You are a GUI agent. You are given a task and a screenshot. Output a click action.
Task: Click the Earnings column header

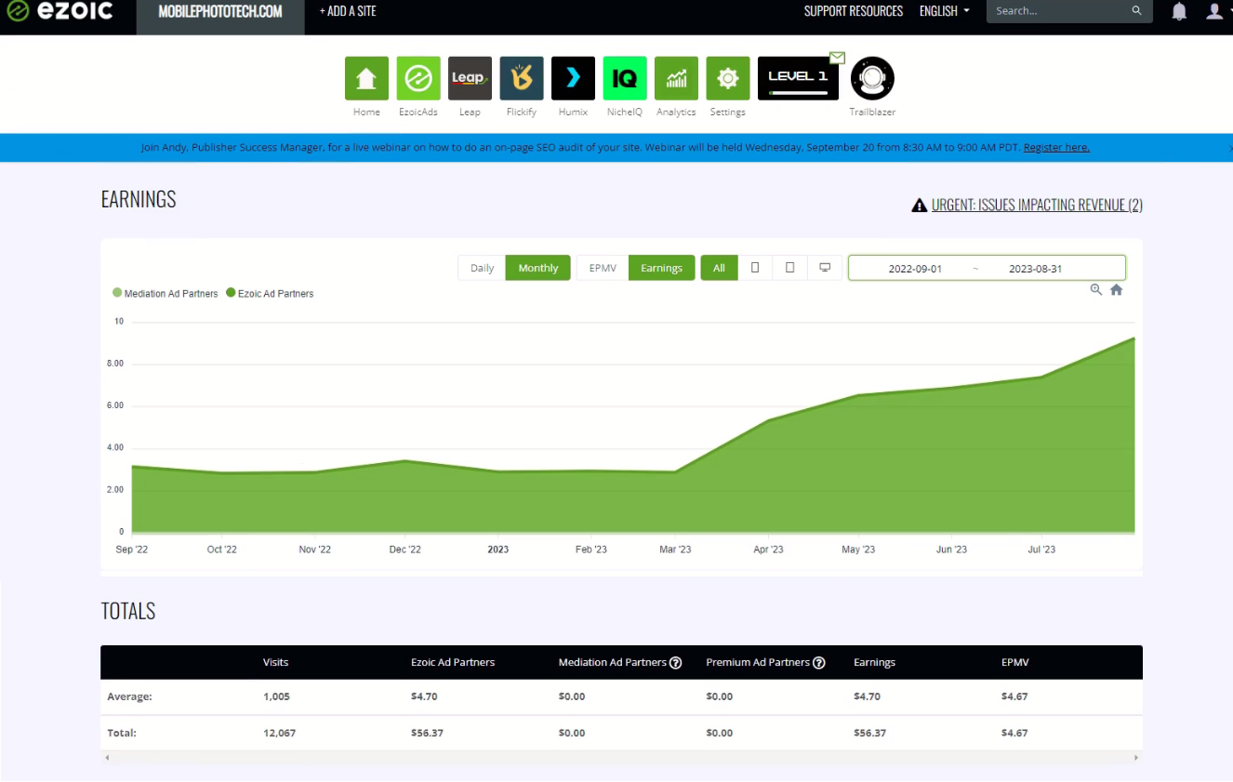[x=874, y=663]
